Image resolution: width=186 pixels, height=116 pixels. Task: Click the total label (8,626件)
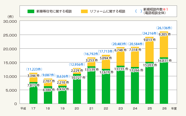click(x=62, y=76)
